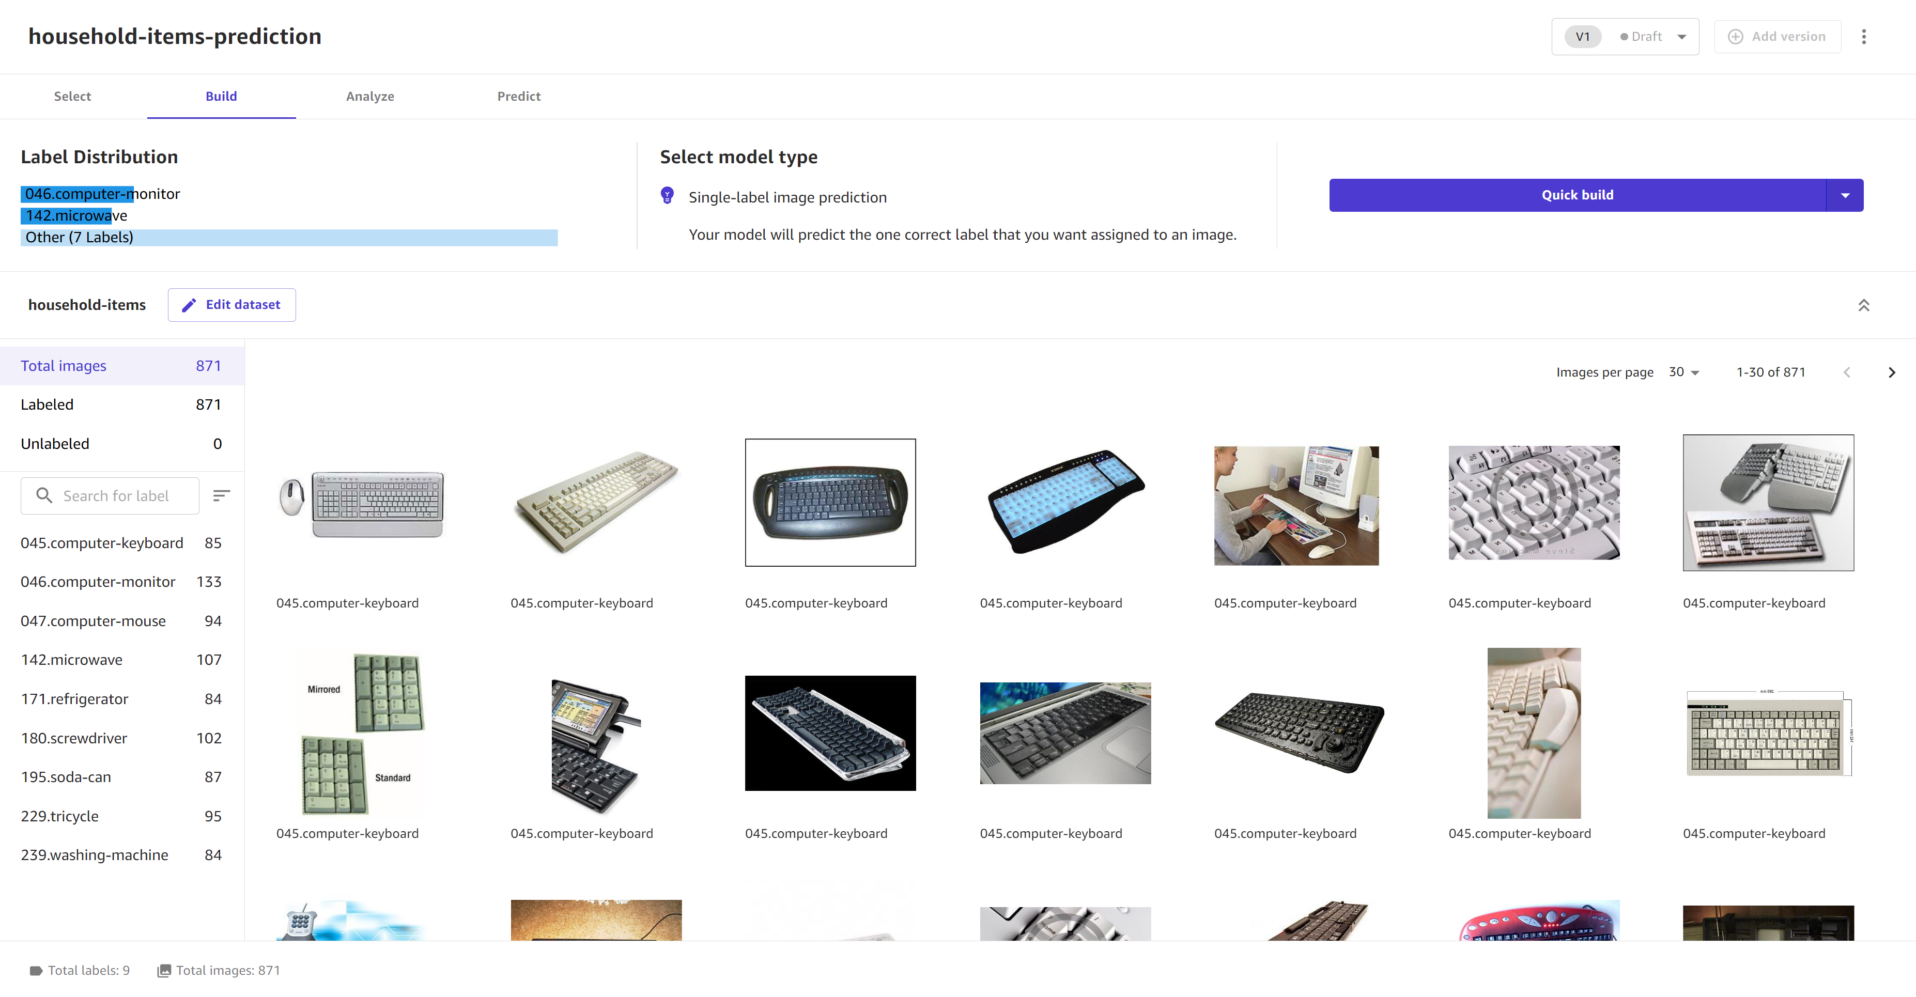Select the Predict tab
The height and width of the screenshot is (997, 1916).
[518, 96]
